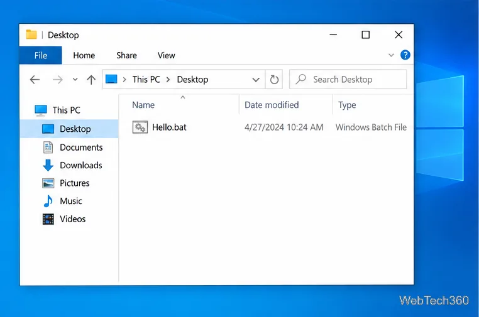Expand the chevron after This PC breadcrumb

coord(168,80)
